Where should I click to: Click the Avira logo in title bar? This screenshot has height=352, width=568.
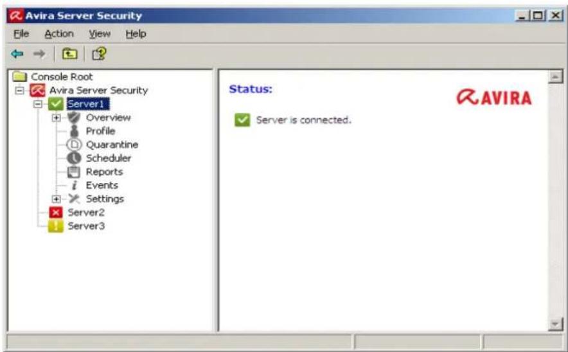15,15
